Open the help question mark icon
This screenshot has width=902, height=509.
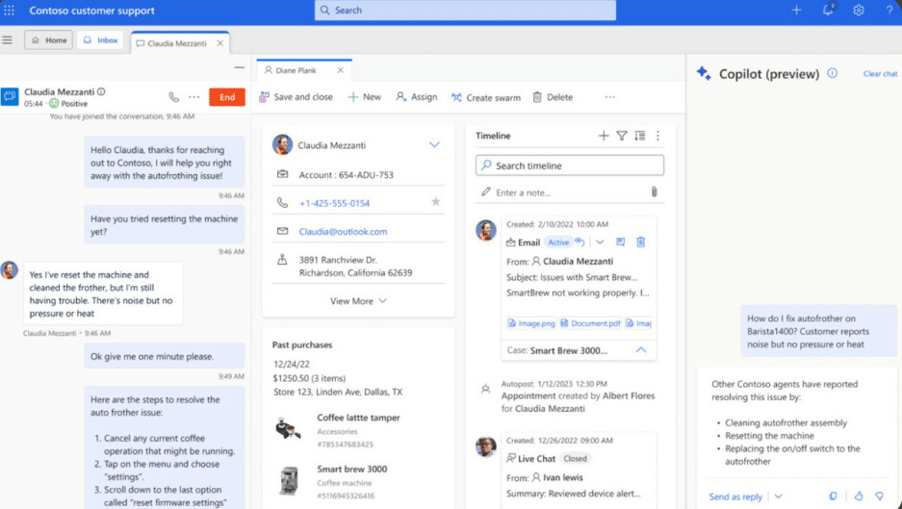(x=889, y=11)
